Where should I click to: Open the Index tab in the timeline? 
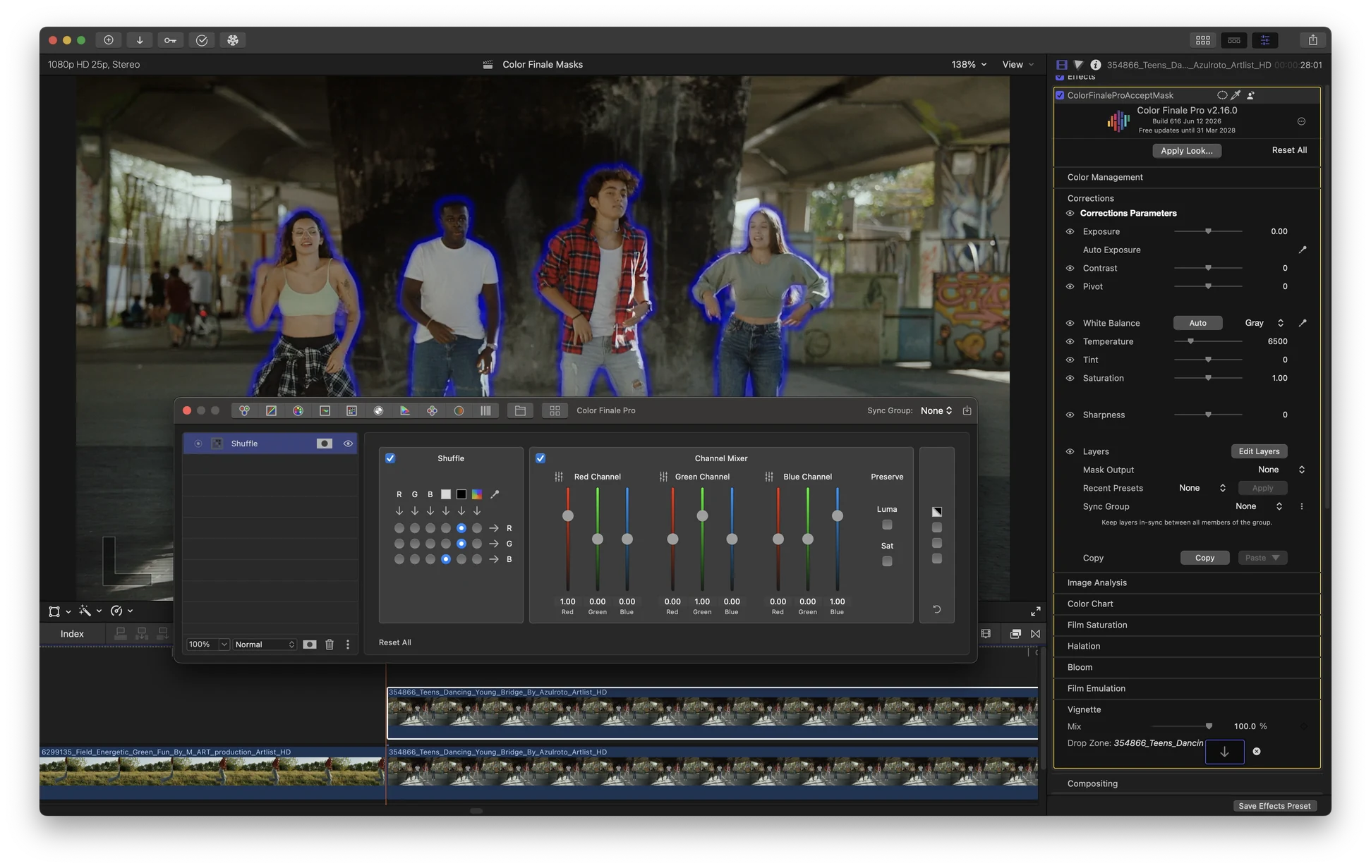(72, 634)
